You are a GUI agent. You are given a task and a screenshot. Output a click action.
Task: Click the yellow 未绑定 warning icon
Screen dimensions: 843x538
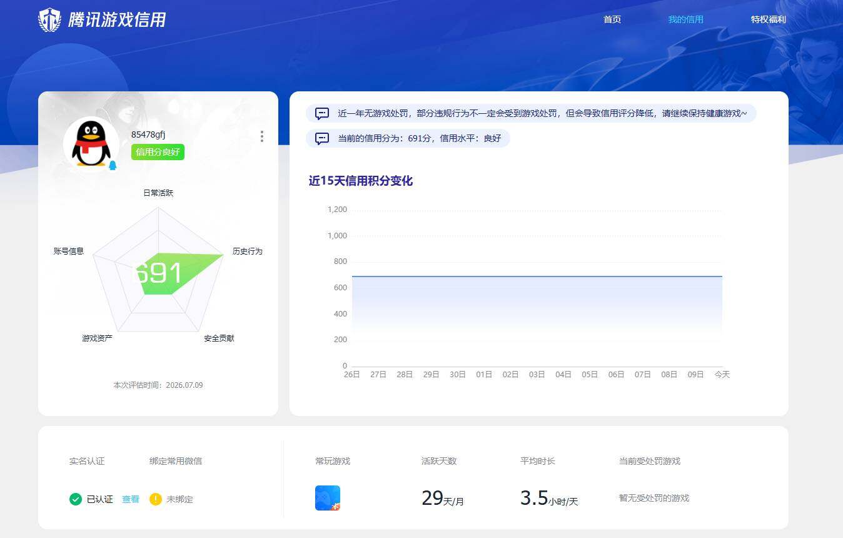point(156,499)
